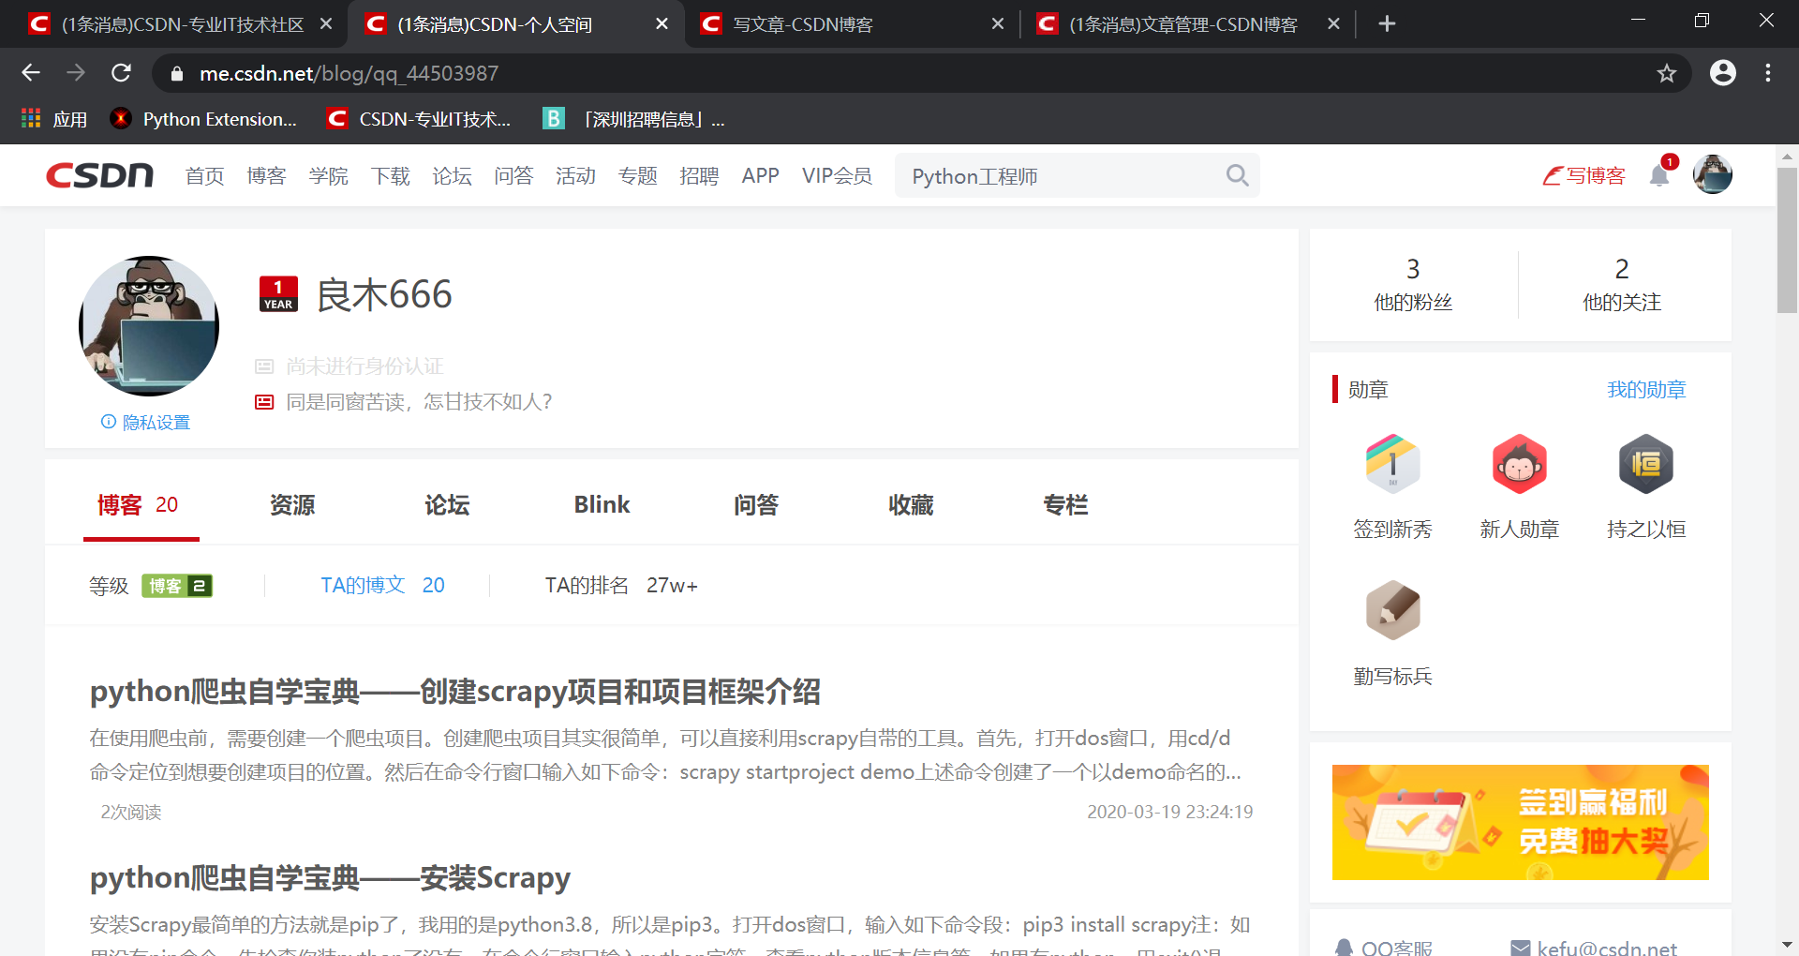Switch to the 论坛 profile tab
The width and height of the screenshot is (1799, 956).
tap(447, 505)
